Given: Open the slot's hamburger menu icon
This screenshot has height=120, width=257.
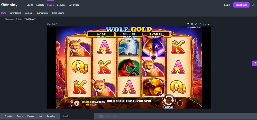Looking at the screenshot, I should pos(72,102).
